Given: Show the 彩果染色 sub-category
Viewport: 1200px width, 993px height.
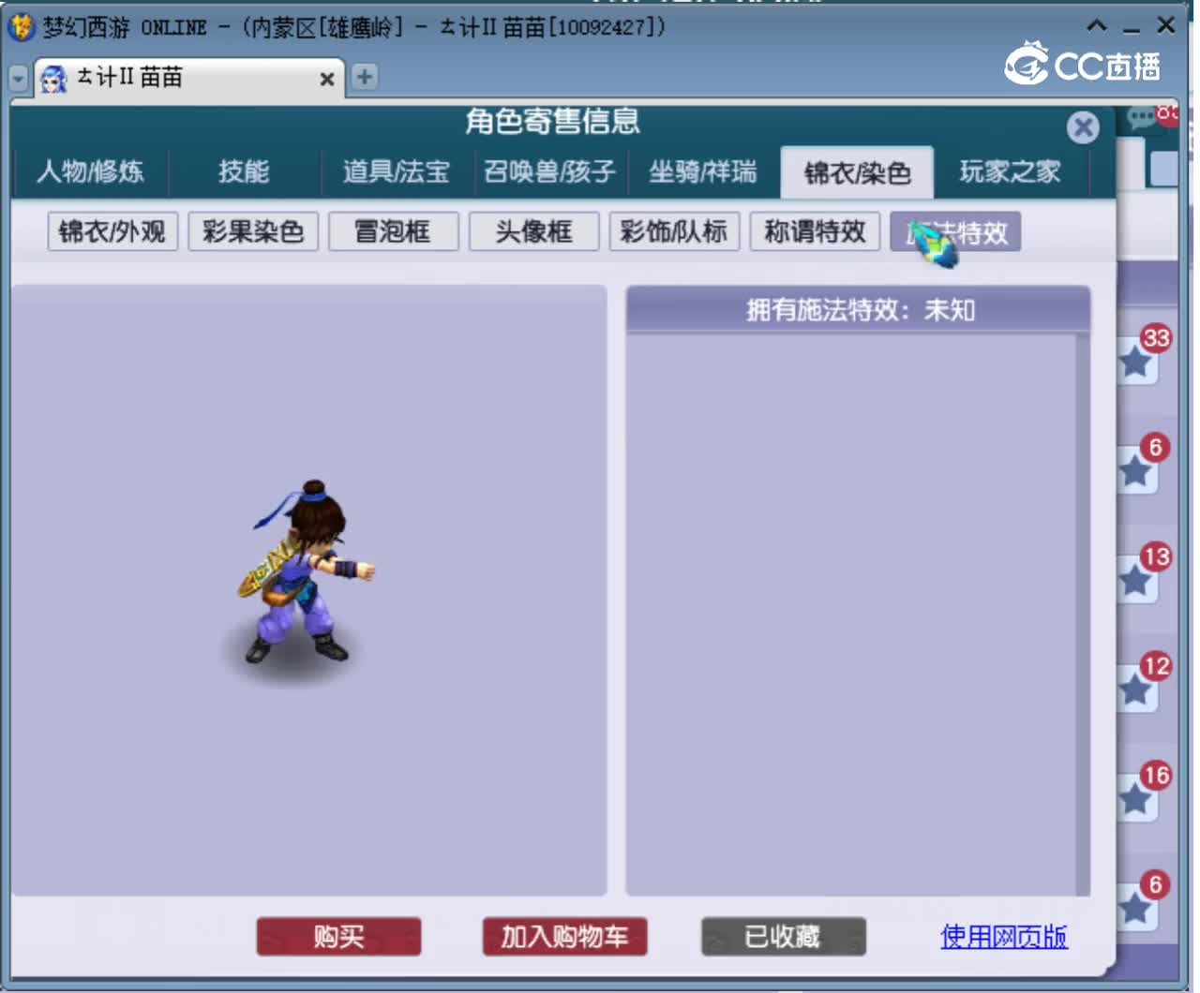Looking at the screenshot, I should [x=253, y=231].
